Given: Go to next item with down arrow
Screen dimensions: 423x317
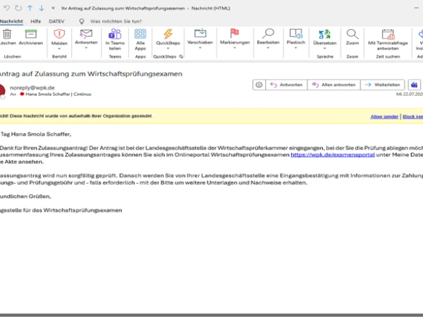Looking at the screenshot, I should (x=42, y=8).
